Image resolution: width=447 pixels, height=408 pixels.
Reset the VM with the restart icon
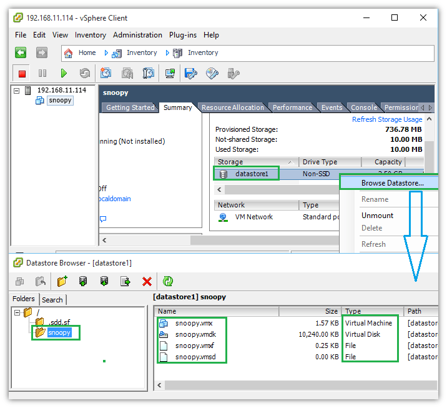[85, 73]
